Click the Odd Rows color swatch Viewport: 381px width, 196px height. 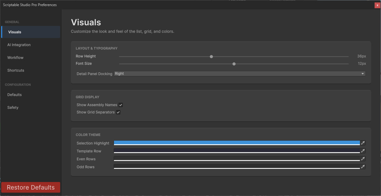237,167
